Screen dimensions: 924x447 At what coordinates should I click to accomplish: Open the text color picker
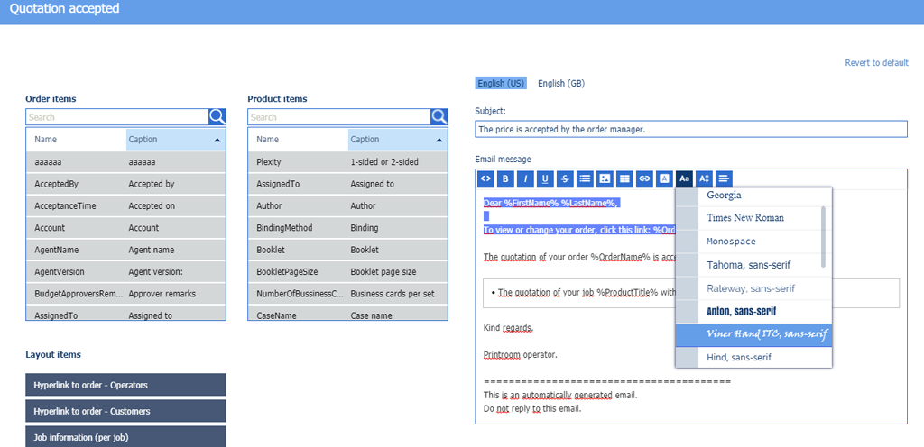click(664, 178)
